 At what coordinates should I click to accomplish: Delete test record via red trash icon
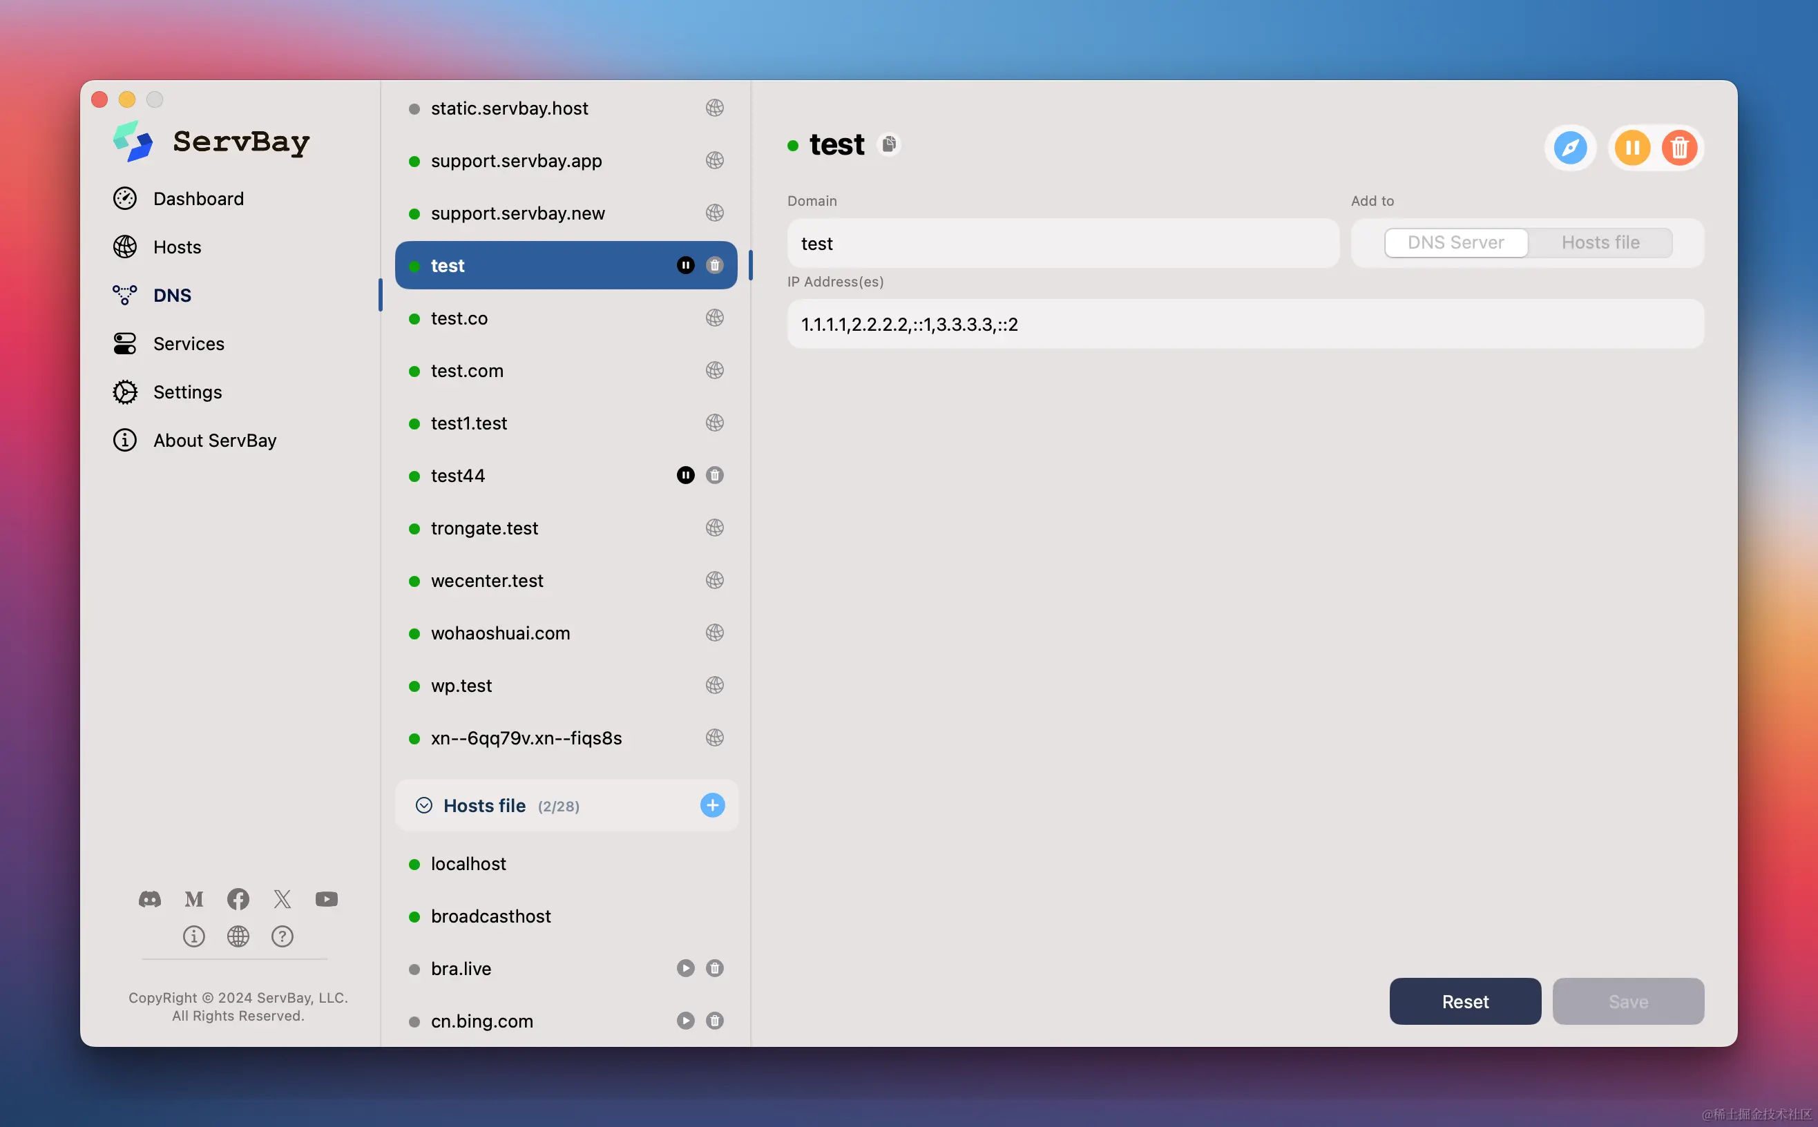click(x=1678, y=148)
